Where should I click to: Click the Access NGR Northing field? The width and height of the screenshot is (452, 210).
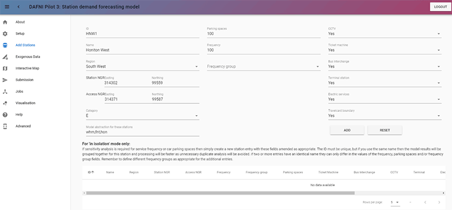coord(175,98)
